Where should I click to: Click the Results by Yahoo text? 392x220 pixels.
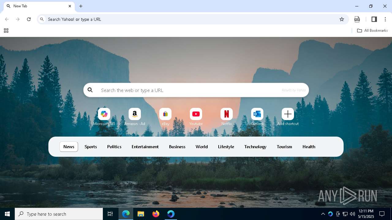click(294, 90)
